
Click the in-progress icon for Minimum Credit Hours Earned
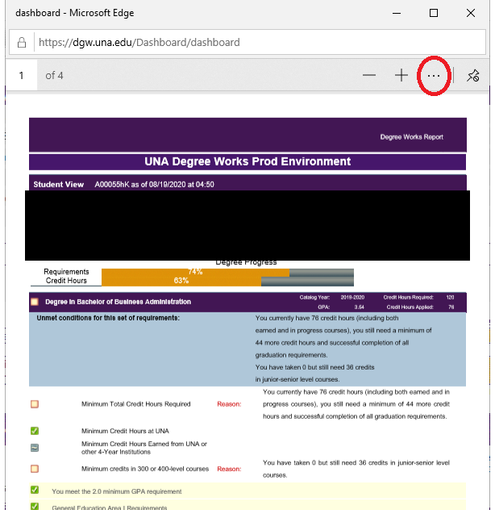35,448
